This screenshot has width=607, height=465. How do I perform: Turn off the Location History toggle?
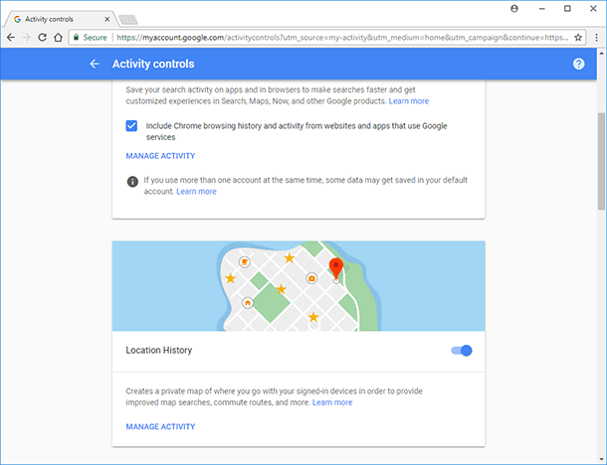tap(462, 350)
